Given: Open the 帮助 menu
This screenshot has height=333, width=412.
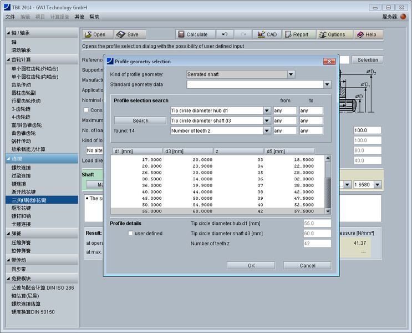Looking at the screenshot, I should [94, 17].
